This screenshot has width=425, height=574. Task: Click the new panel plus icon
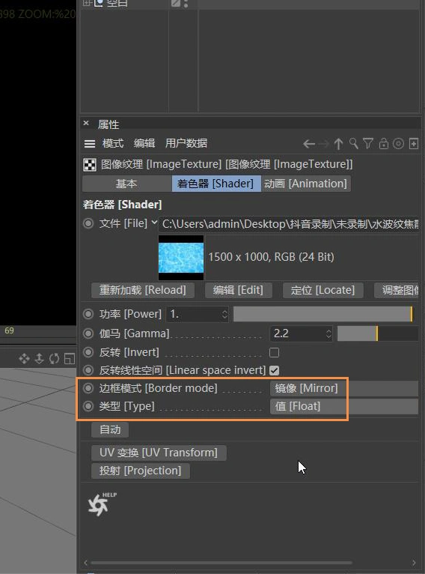pyautogui.click(x=414, y=144)
